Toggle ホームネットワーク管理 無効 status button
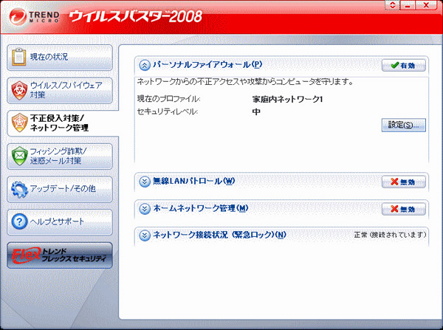Image resolution: width=443 pixels, height=330 pixels. [x=403, y=209]
